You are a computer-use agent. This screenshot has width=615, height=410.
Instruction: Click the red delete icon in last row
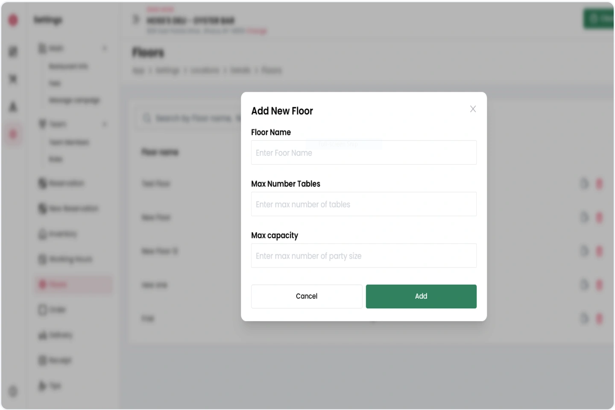point(599,319)
